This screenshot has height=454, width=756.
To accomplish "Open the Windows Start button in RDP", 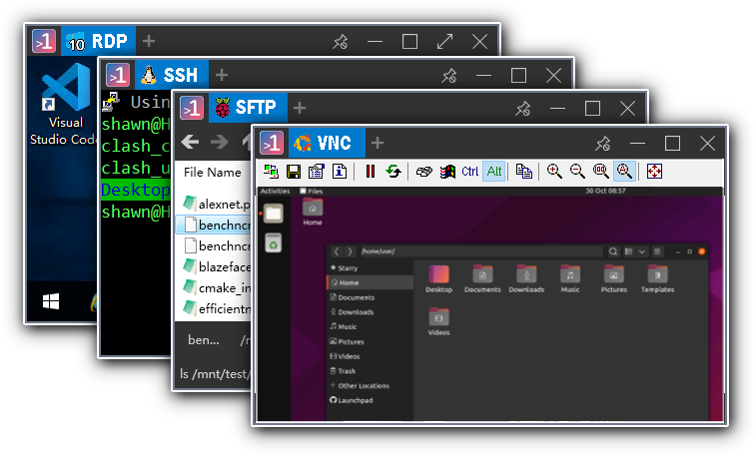I will [x=51, y=301].
